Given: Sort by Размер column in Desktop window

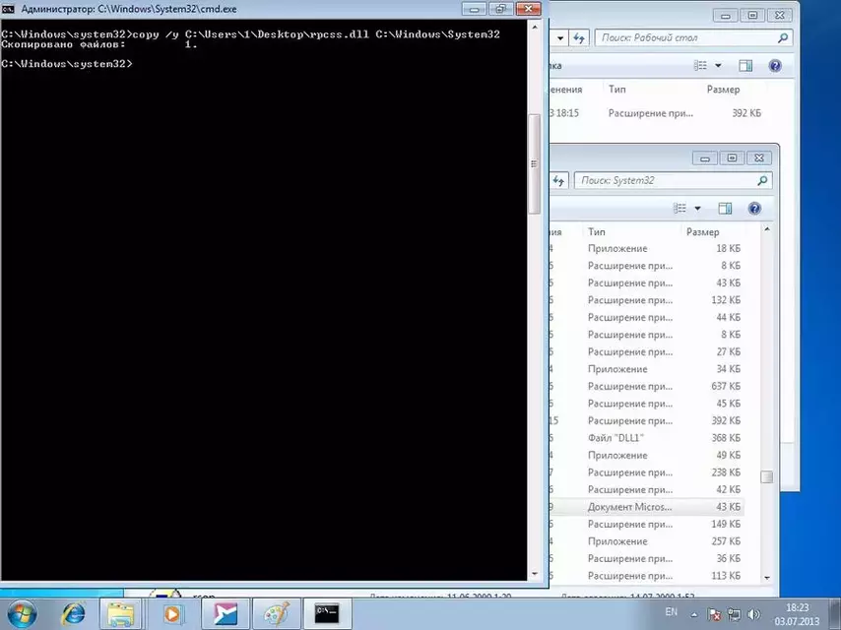Looking at the screenshot, I should coord(723,89).
